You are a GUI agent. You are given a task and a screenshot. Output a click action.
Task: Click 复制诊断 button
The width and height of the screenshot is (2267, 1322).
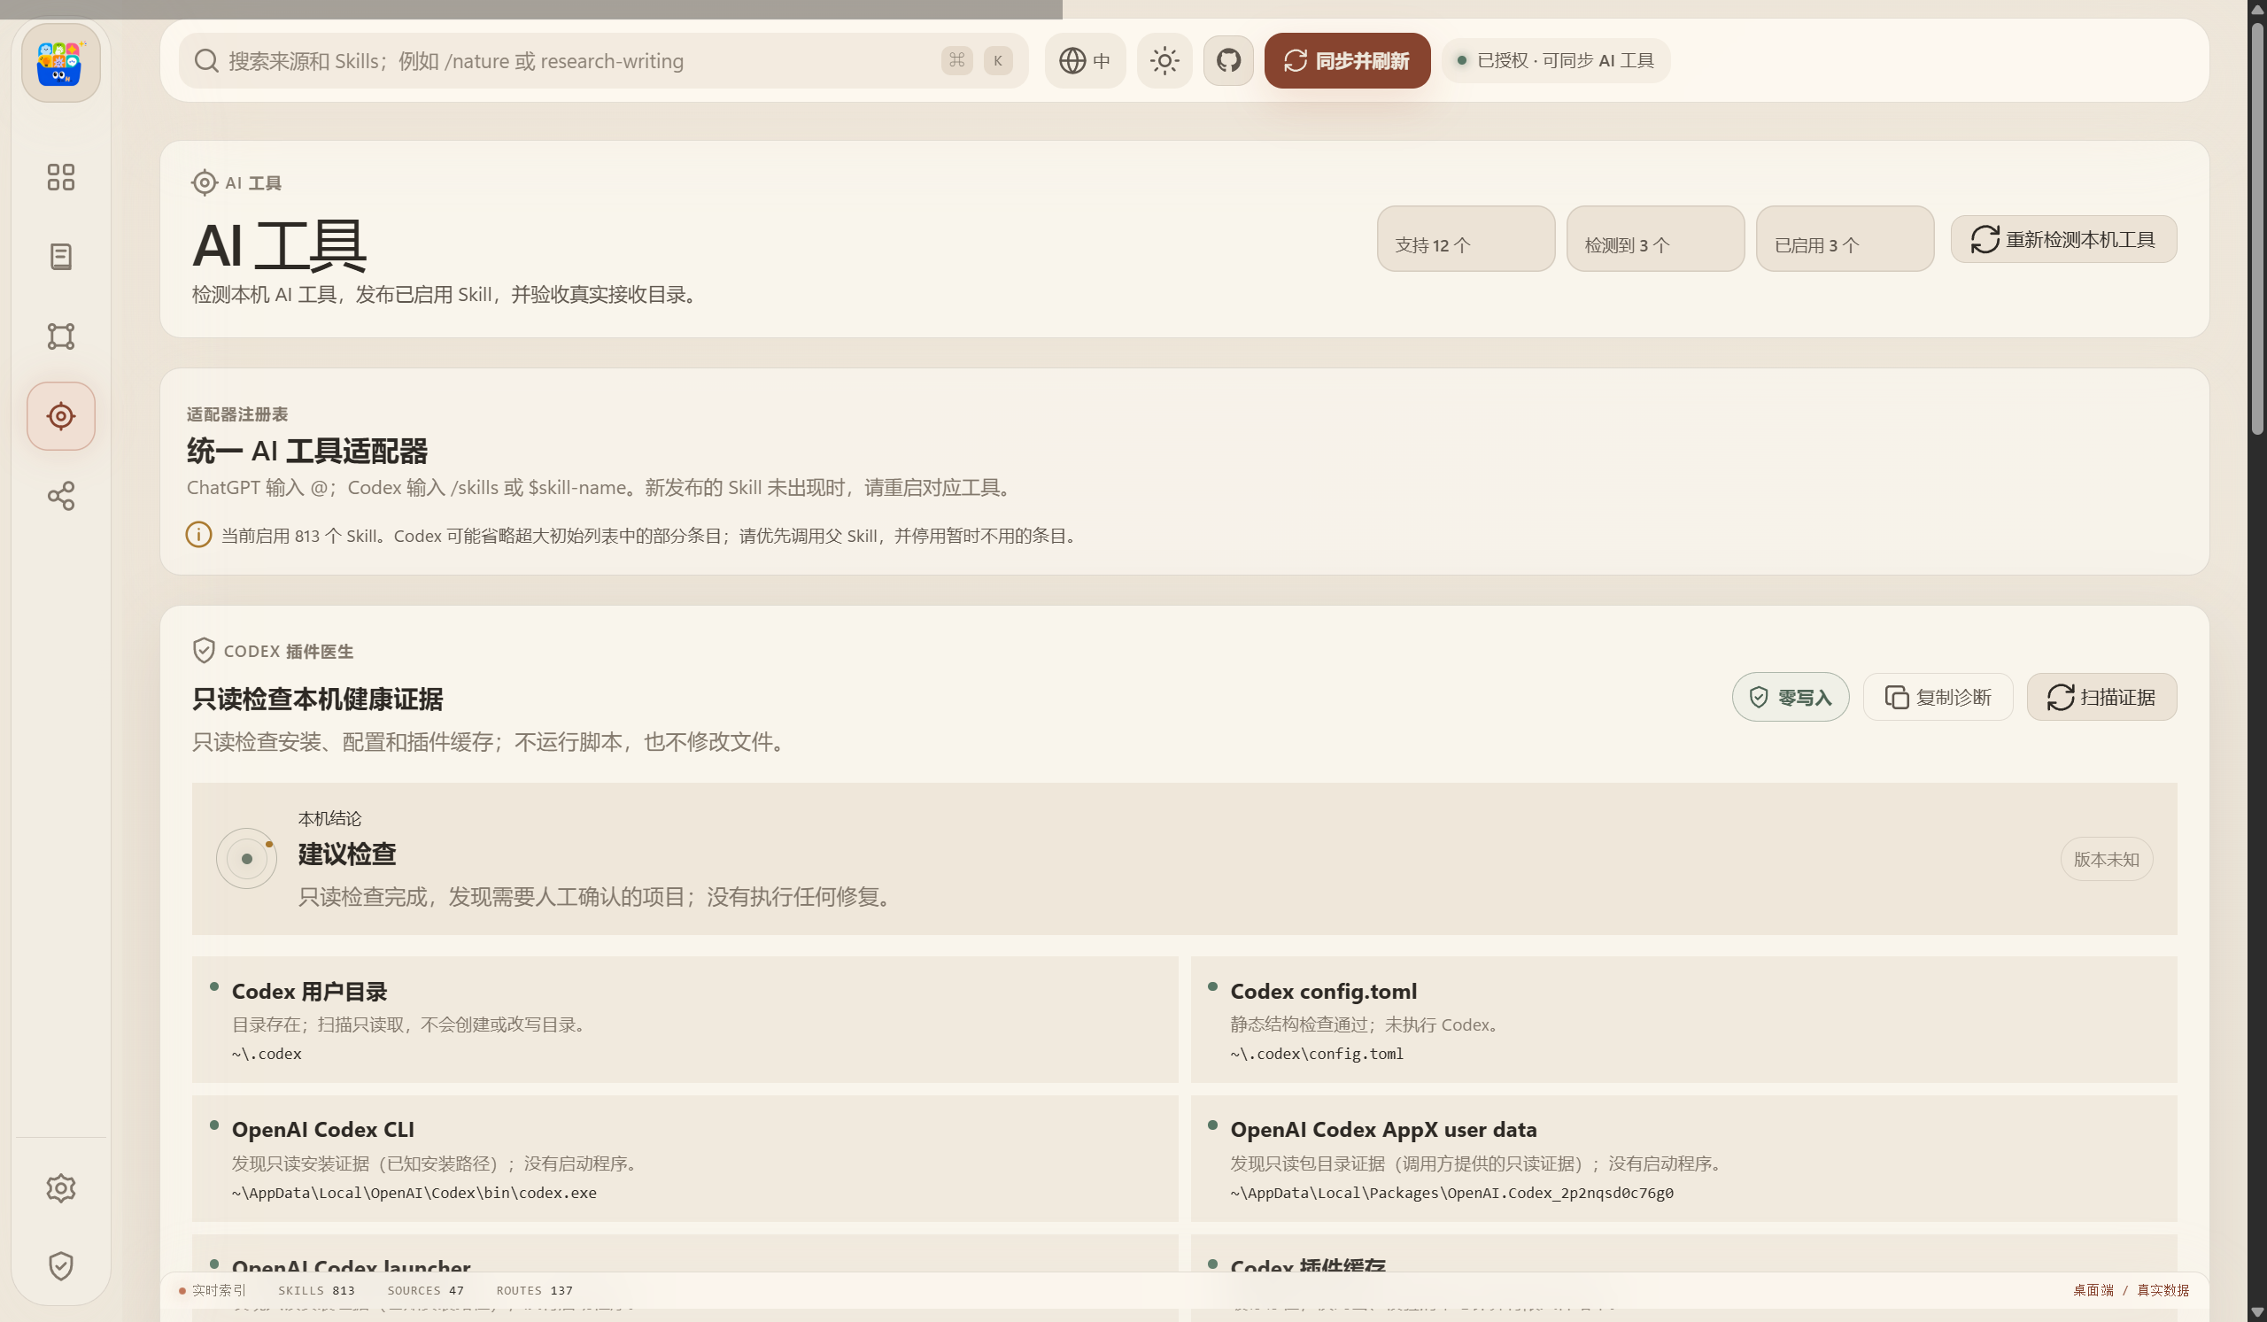pos(1938,697)
